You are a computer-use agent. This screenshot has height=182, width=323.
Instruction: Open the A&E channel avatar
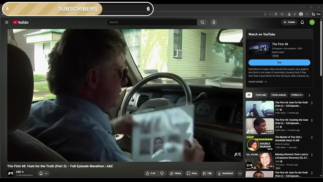[x=11, y=173]
